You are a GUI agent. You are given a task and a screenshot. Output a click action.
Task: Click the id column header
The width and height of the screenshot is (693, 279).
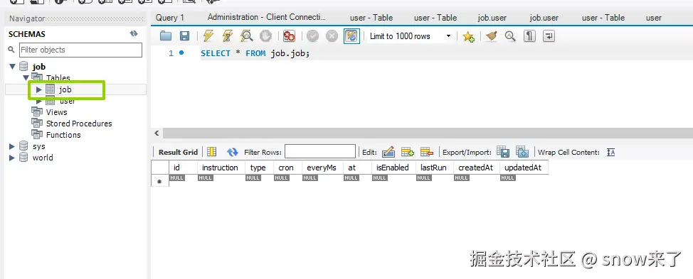pos(183,168)
